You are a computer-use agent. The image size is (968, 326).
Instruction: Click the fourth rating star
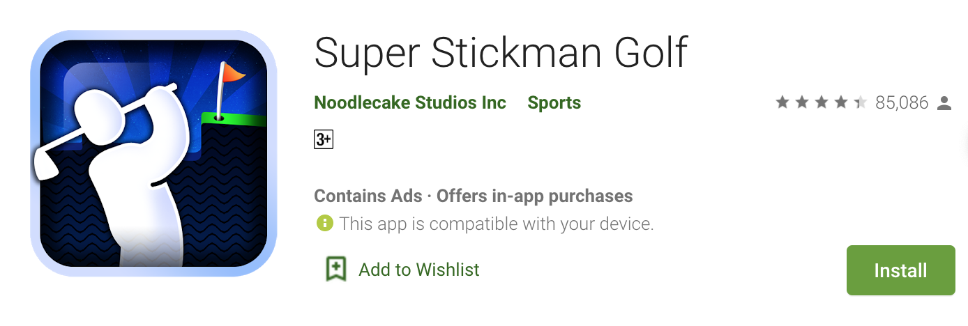point(841,103)
